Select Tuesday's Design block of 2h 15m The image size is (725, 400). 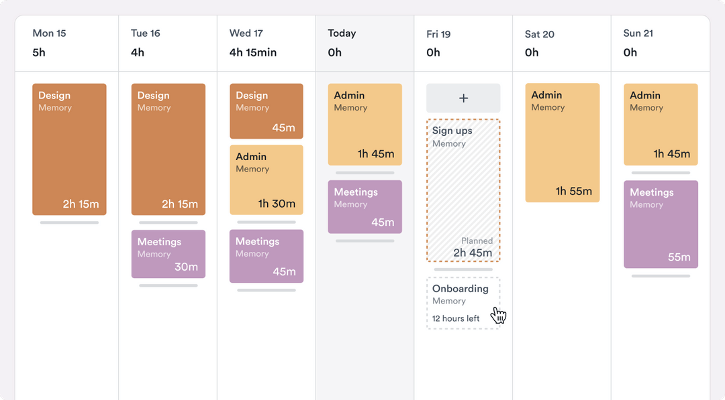(168, 149)
